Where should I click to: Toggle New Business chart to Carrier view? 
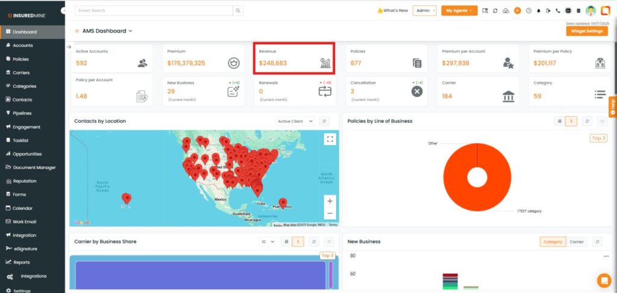[577, 242]
